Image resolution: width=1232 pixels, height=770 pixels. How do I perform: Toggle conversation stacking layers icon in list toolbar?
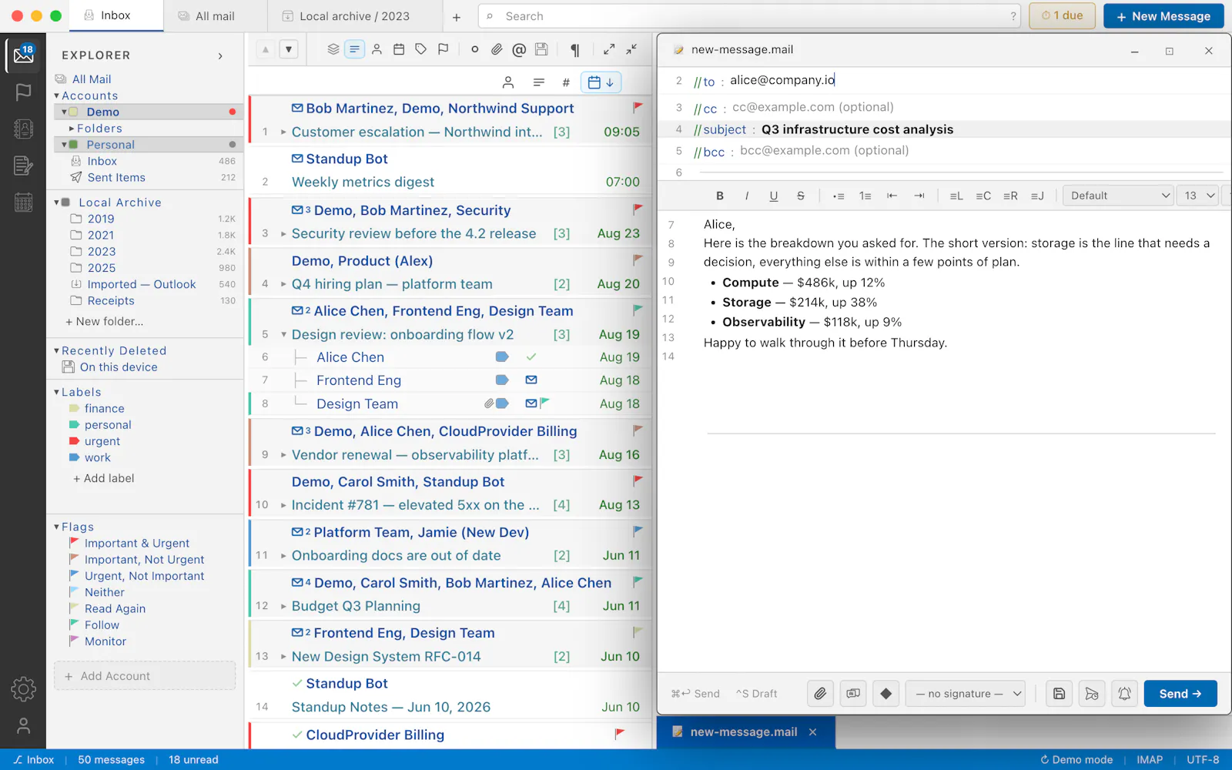pos(333,49)
